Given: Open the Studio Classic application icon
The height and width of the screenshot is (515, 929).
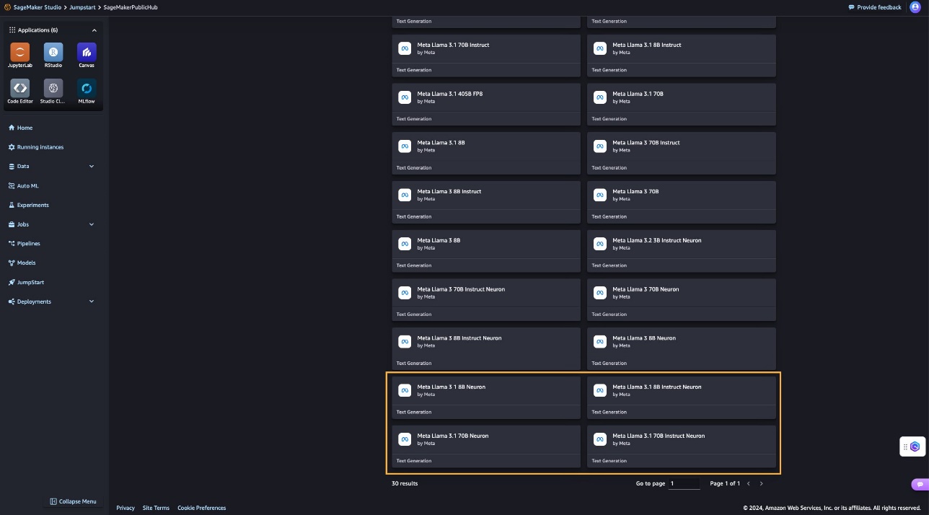Looking at the screenshot, I should [53, 88].
